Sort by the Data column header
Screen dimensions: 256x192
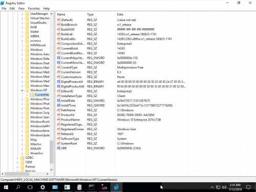[152, 14]
